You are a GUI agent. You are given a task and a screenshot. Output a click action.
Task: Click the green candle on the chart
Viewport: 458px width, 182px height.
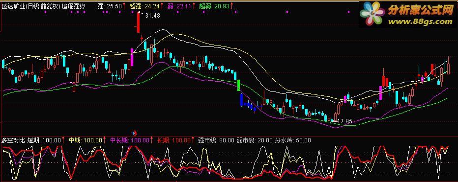(x=238, y=85)
